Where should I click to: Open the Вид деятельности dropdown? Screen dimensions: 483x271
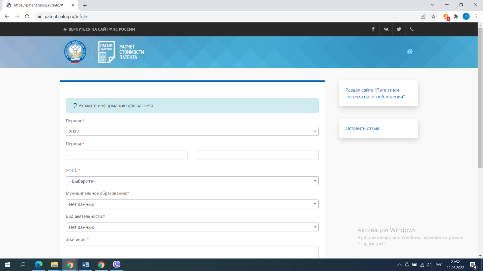(x=192, y=227)
